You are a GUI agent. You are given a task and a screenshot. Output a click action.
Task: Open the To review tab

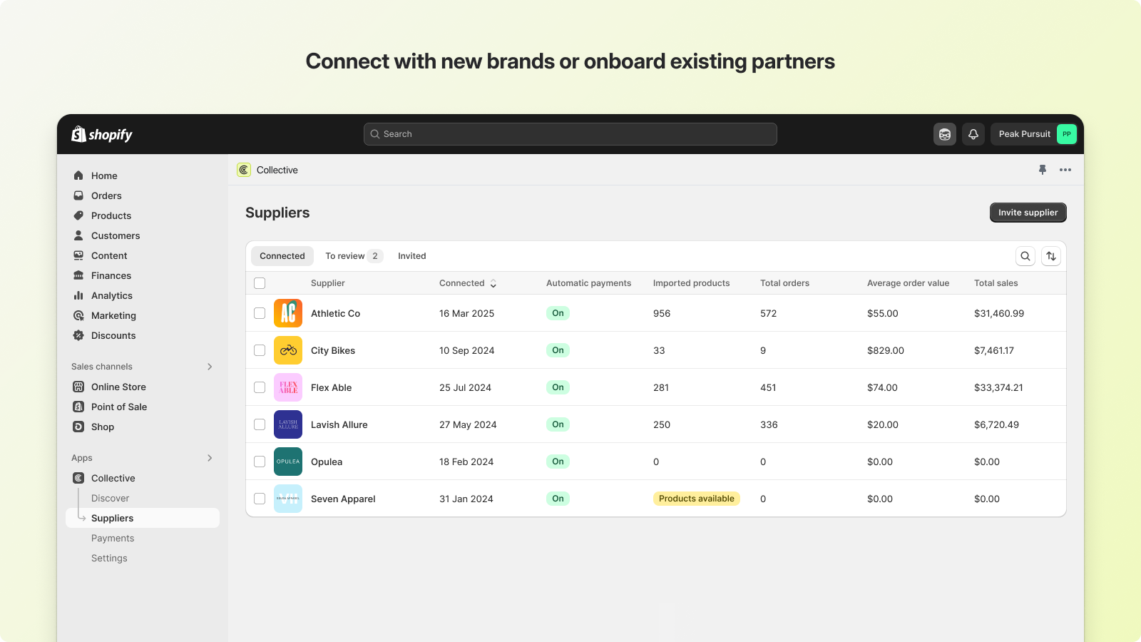coord(354,256)
